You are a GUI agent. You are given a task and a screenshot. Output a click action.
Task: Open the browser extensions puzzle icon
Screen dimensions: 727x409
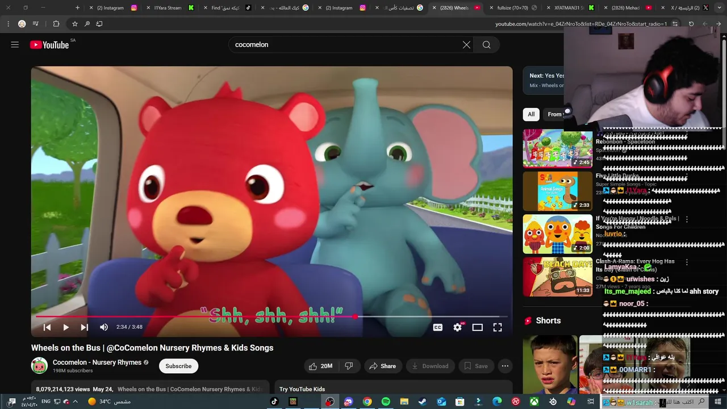click(56, 24)
